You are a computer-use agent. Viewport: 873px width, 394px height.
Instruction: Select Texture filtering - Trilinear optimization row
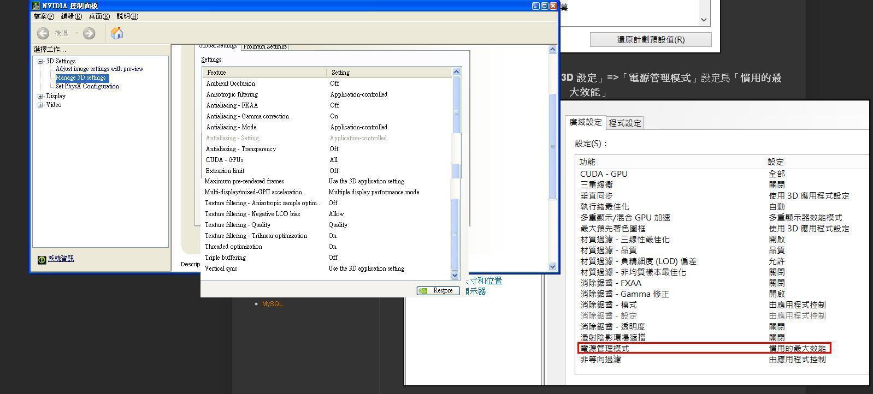tap(327, 236)
